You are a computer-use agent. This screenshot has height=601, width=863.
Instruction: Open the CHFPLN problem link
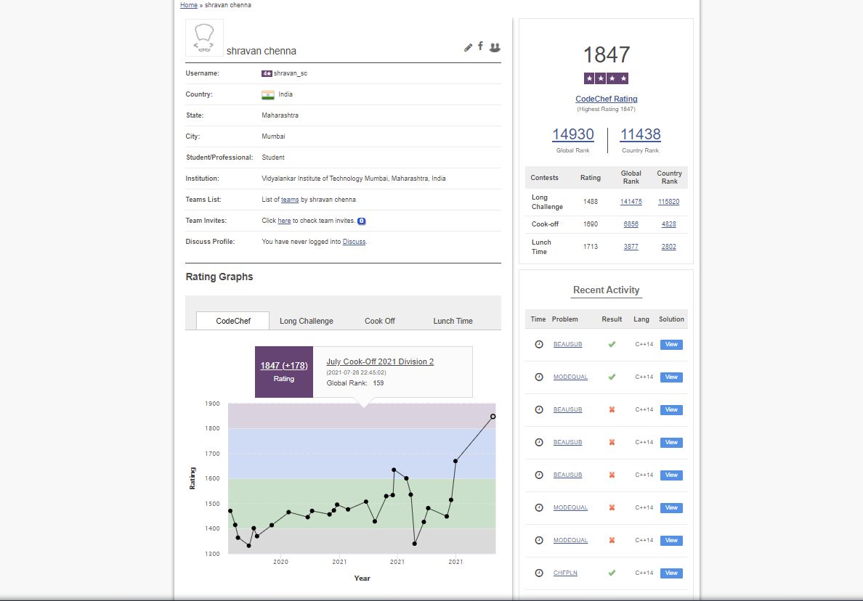565,573
